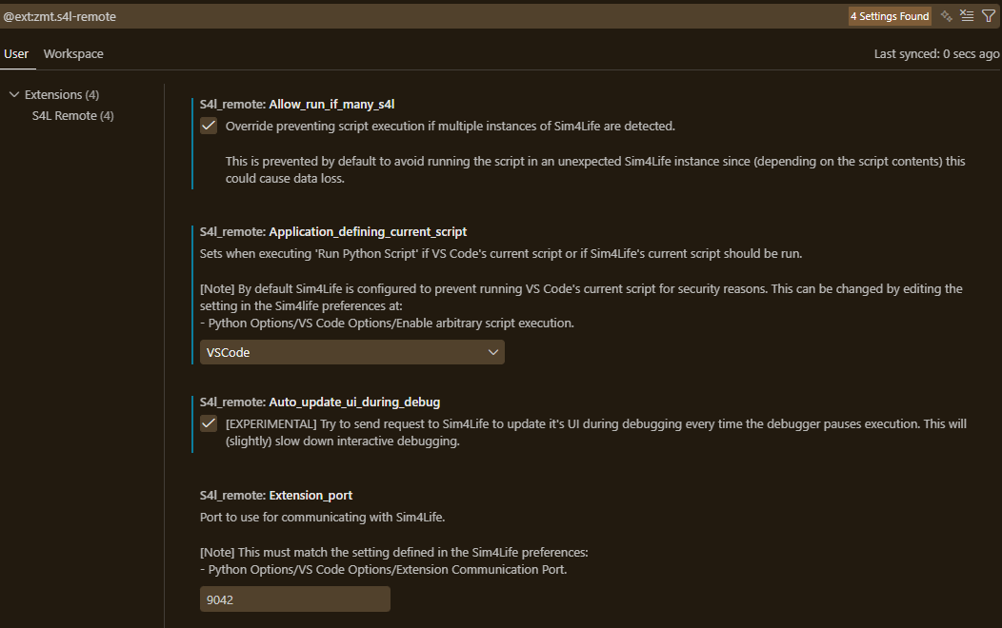Image resolution: width=1002 pixels, height=628 pixels.
Task: Uncheck the Allow_run_if_many_s4l override checkbox
Action: pyautogui.click(x=208, y=125)
